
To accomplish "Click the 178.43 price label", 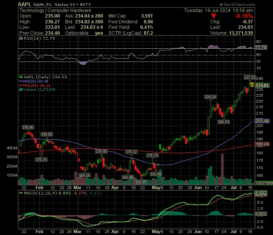I will (101, 152).
